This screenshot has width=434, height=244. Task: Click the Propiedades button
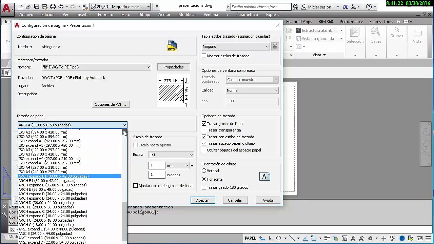tap(174, 67)
